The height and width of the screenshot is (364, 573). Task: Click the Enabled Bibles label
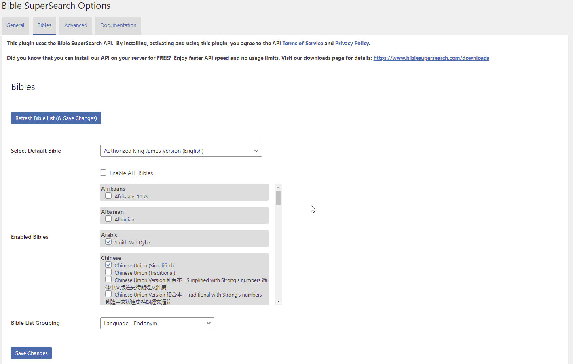(x=30, y=237)
